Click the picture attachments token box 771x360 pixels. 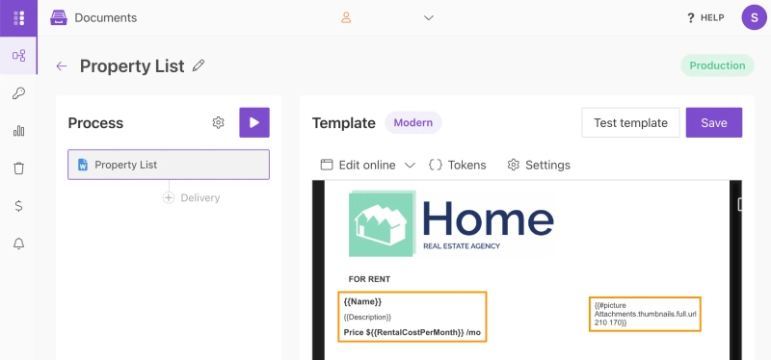click(645, 314)
